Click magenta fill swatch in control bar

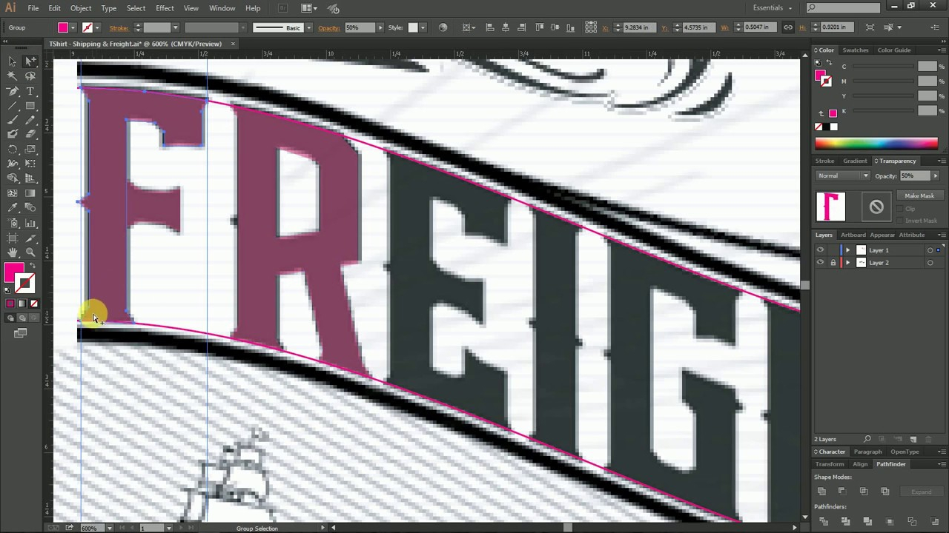coord(63,27)
